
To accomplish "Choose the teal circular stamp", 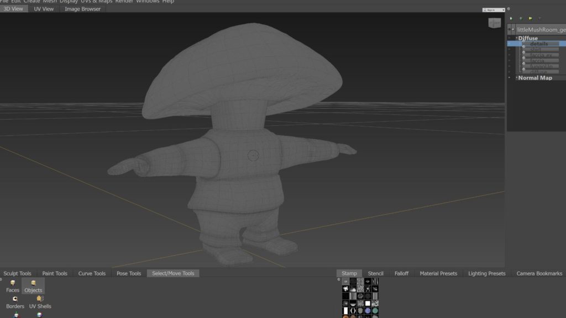I will tap(375, 310).
